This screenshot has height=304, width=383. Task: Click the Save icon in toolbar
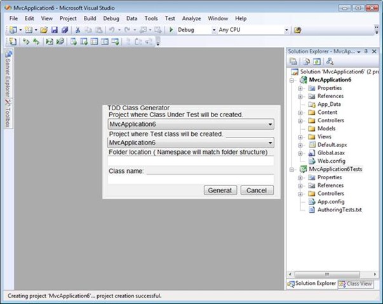click(x=54, y=30)
